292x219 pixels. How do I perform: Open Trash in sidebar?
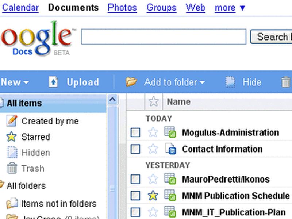pyautogui.click(x=33, y=168)
